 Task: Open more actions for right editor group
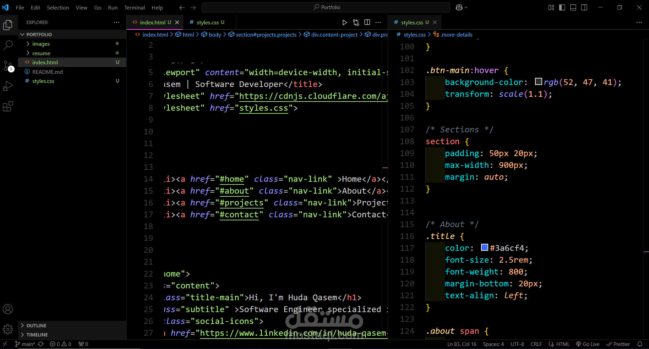(639, 22)
